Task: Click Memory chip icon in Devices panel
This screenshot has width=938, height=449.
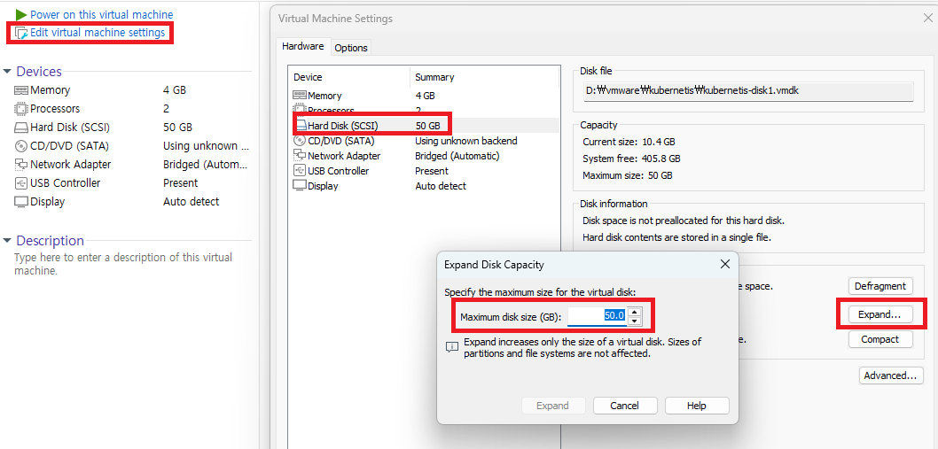Action: point(21,90)
